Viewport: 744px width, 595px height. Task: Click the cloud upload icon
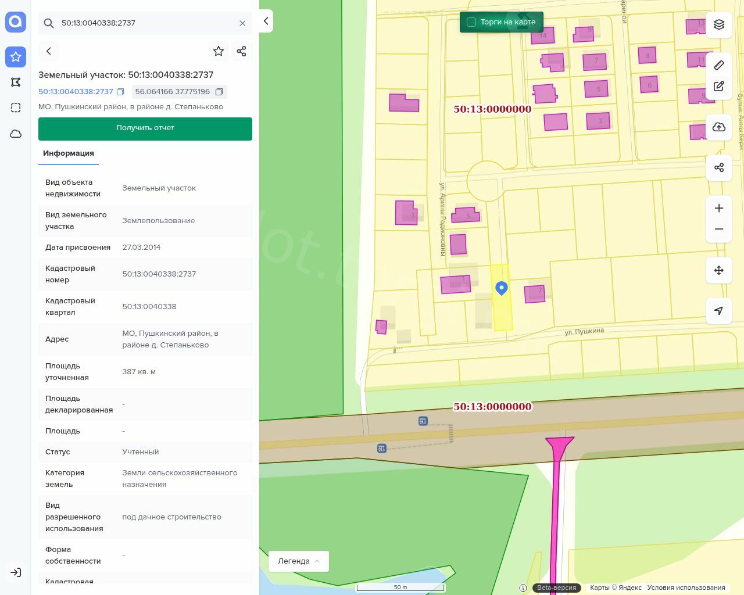pyautogui.click(x=719, y=127)
